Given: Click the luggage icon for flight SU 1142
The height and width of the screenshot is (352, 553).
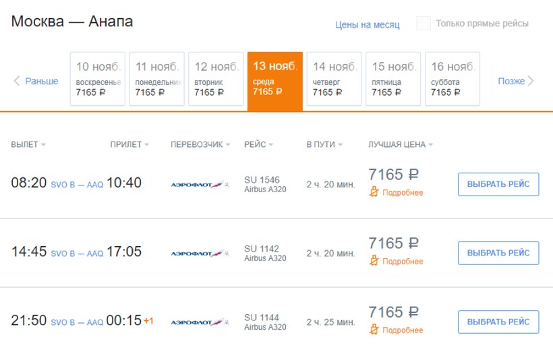Looking at the screenshot, I should click(374, 261).
